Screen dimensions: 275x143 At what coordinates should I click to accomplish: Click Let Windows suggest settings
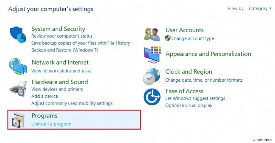195,98
